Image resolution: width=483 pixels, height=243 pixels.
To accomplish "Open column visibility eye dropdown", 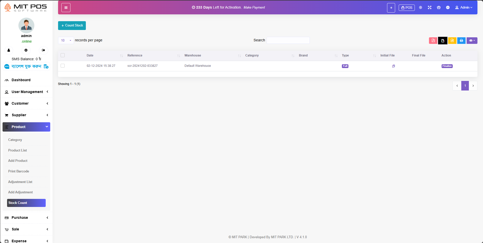I will 472,41.
